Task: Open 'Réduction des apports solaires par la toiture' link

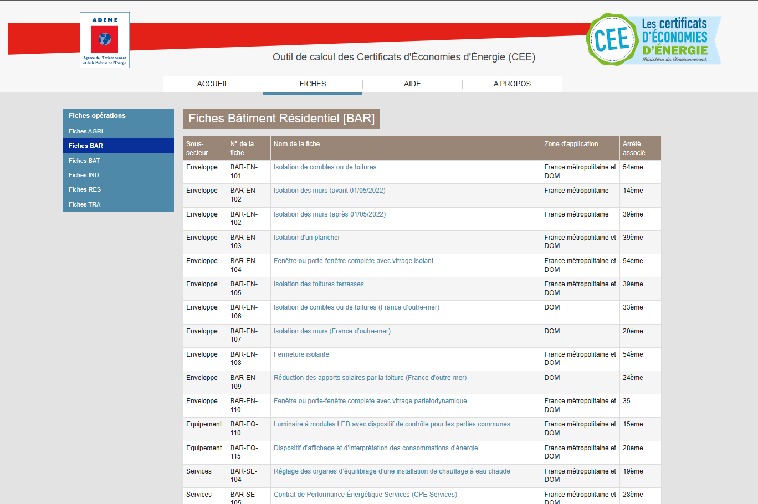Action: point(370,378)
